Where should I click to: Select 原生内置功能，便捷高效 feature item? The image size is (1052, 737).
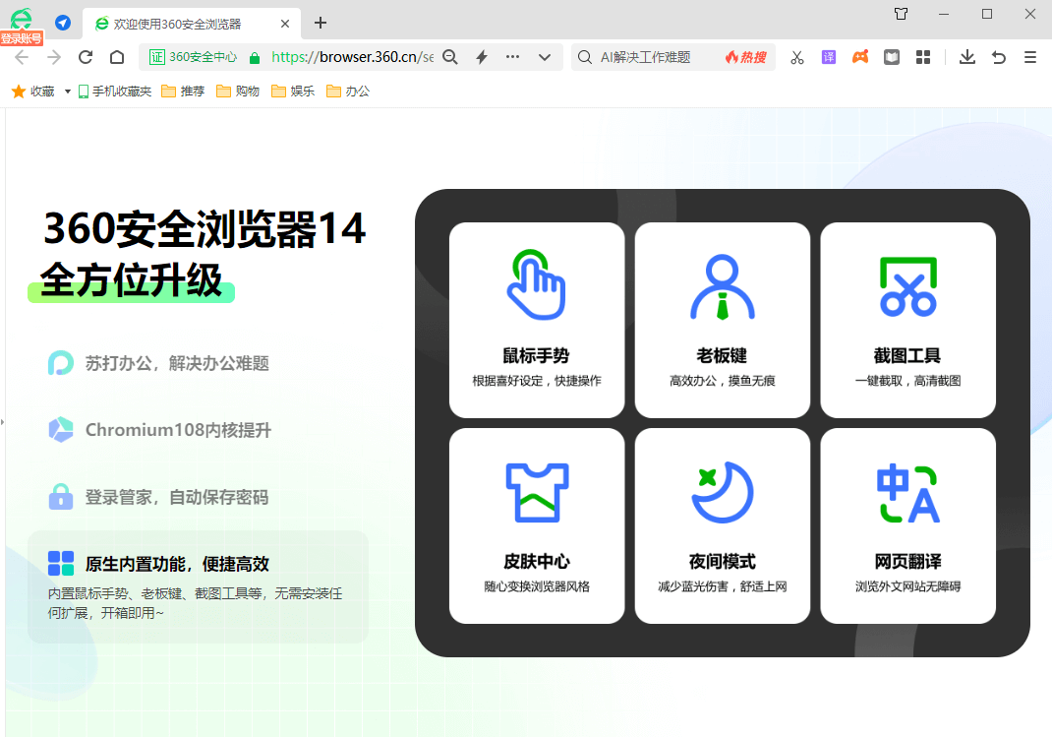pos(198,586)
